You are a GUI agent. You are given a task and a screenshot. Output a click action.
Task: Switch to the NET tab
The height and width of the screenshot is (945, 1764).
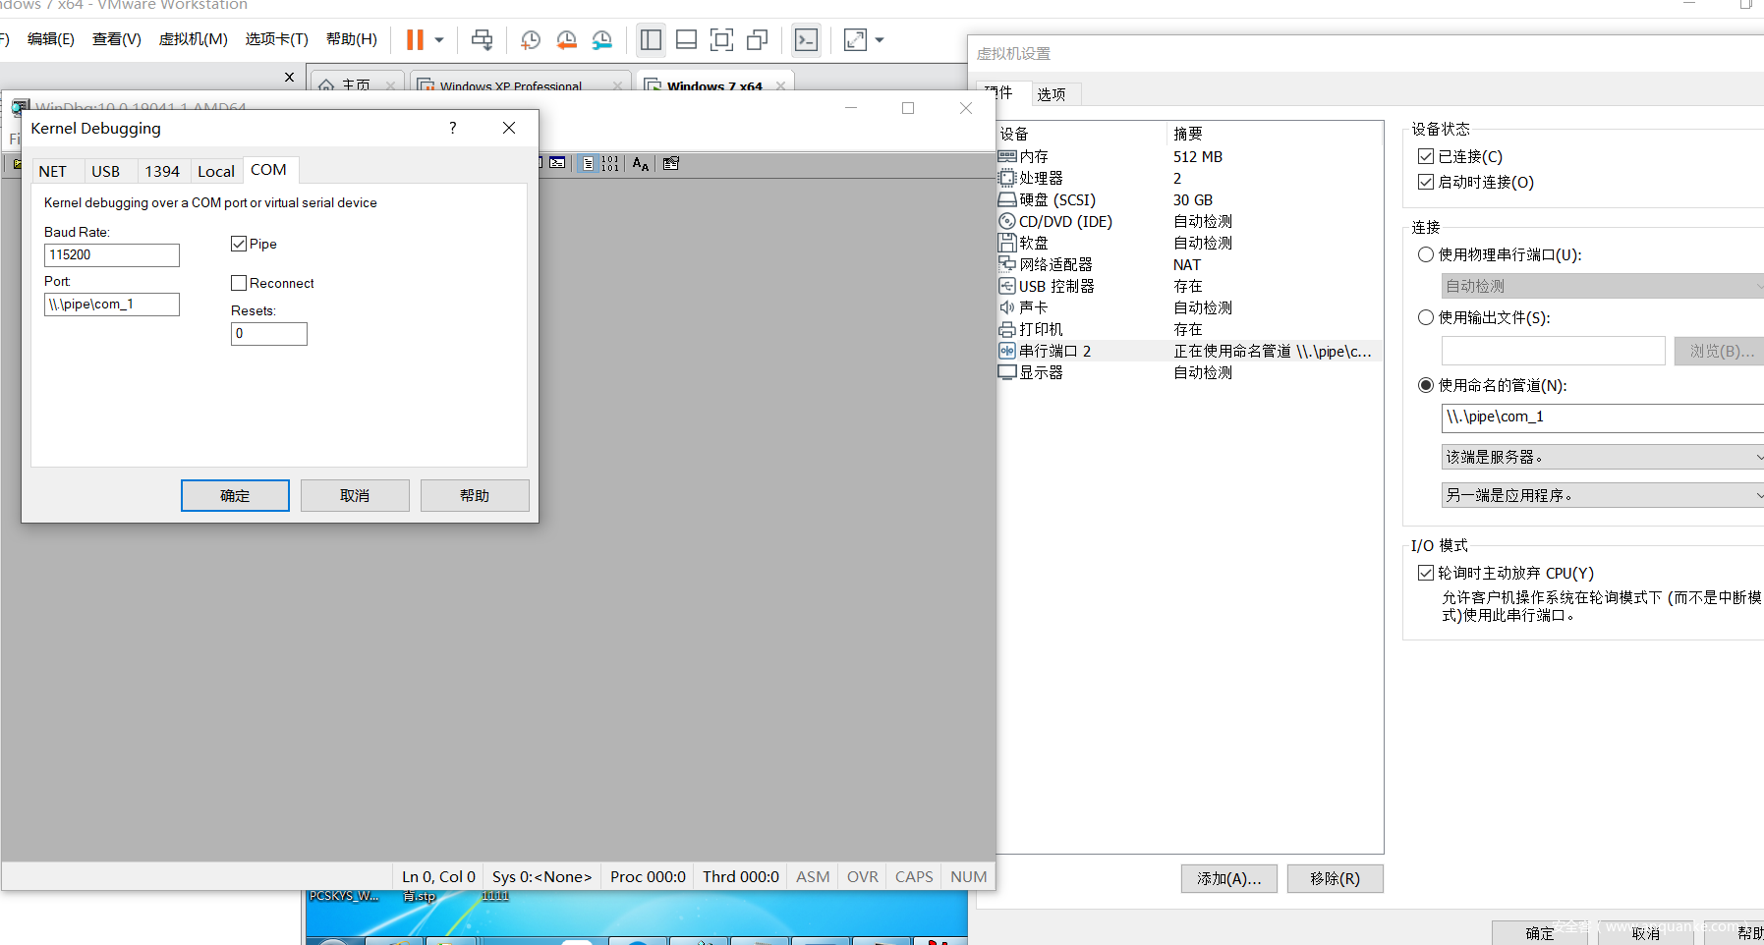point(53,171)
